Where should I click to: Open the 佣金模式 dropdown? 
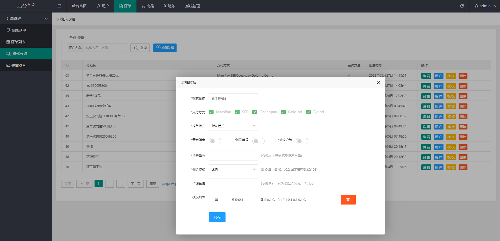click(233, 169)
